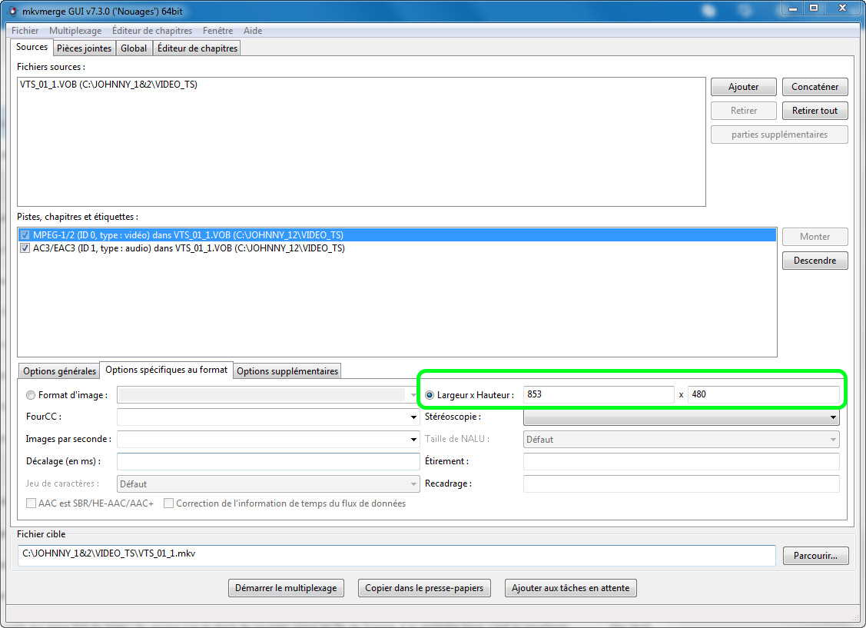Expand the FourCC dropdown

[413, 417]
